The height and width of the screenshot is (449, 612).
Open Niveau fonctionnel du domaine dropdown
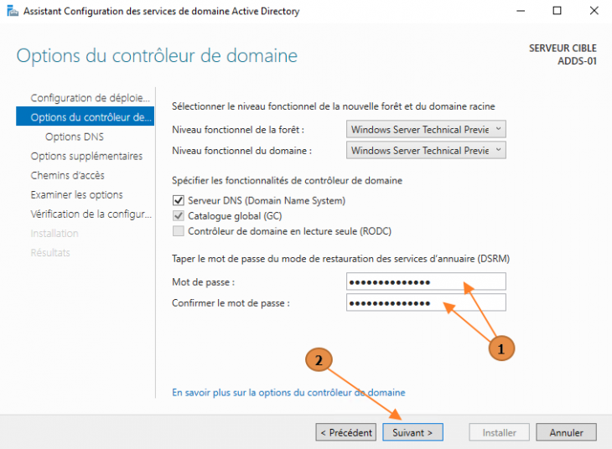pyautogui.click(x=426, y=150)
